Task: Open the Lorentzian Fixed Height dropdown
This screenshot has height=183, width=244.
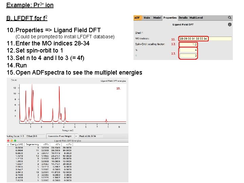Action: (x=62, y=136)
